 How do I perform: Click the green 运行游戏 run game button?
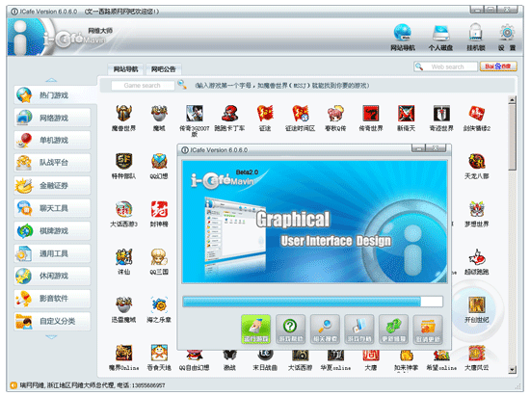256,330
